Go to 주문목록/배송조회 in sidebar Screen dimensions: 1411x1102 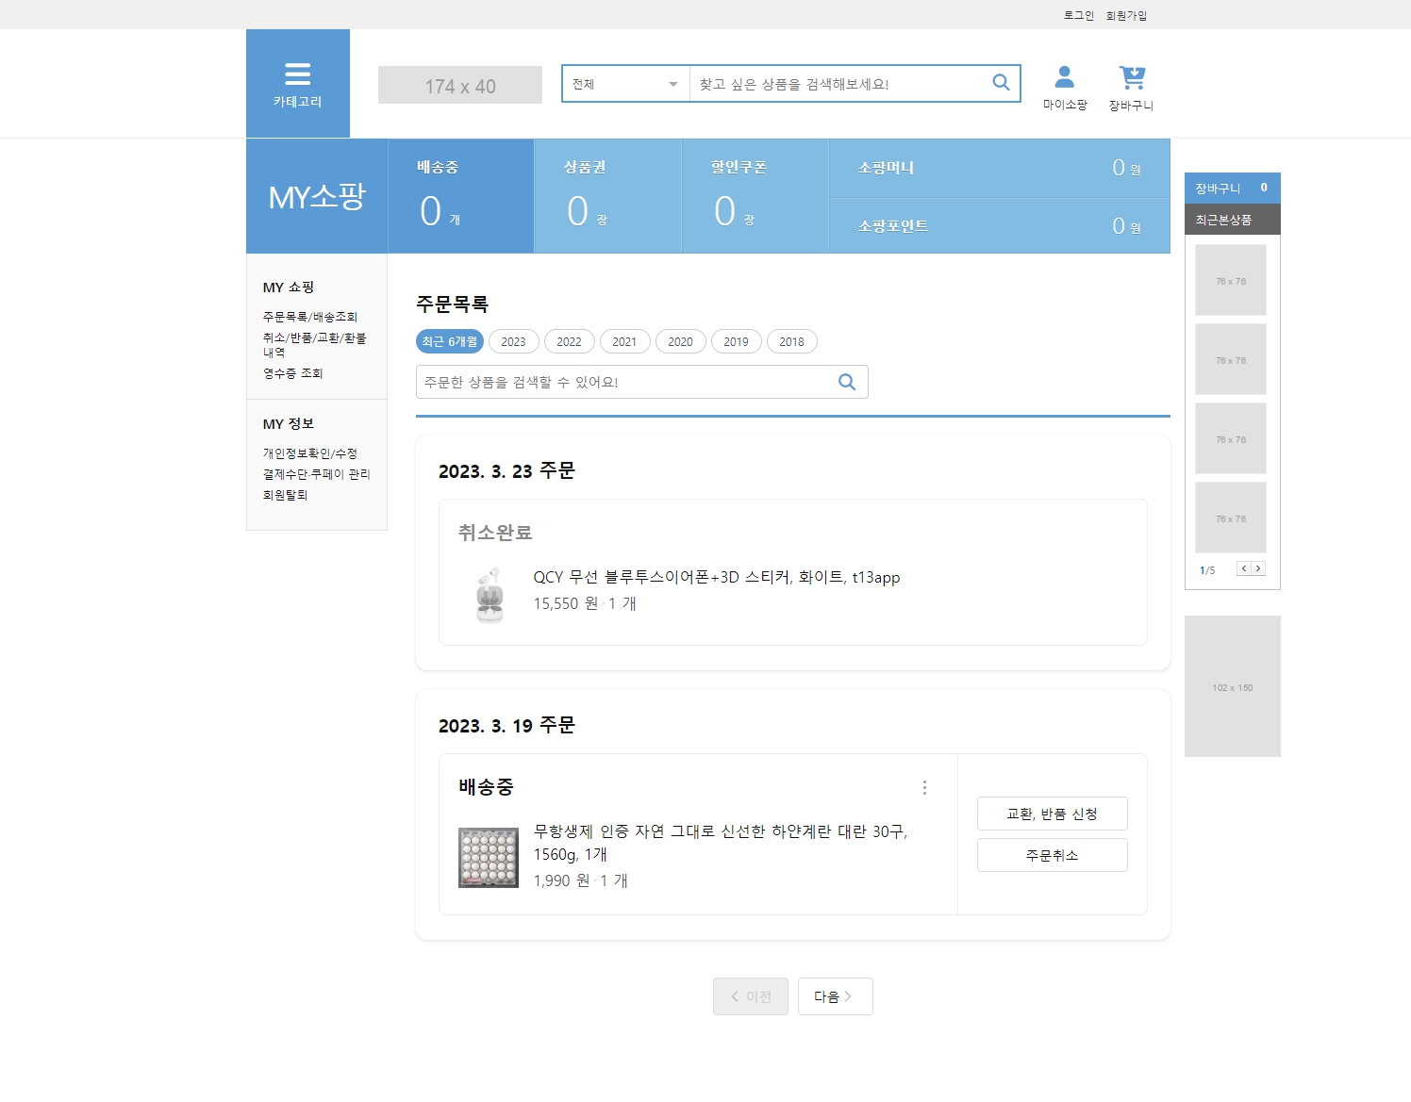[310, 317]
